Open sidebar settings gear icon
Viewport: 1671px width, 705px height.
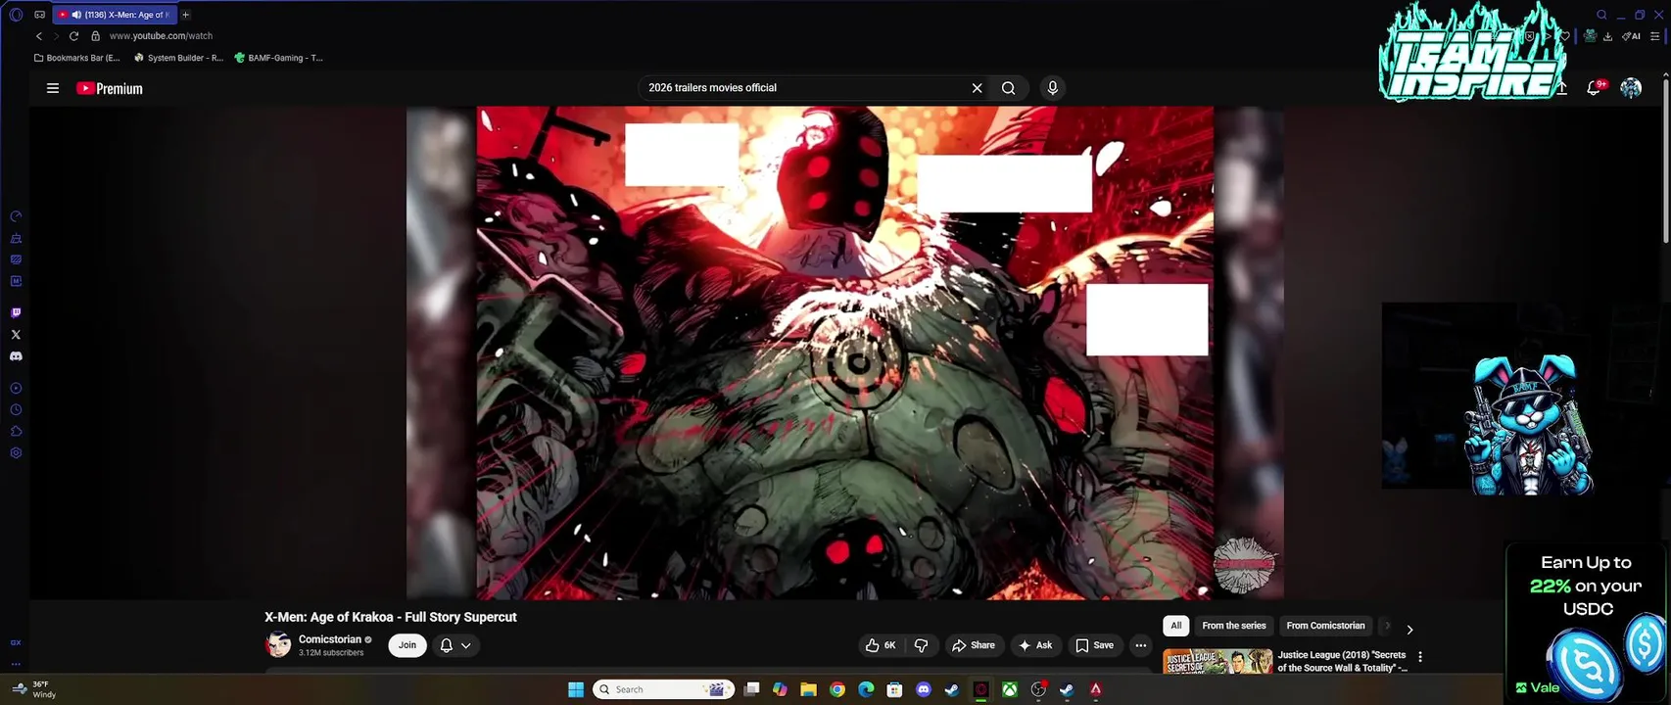(16, 453)
